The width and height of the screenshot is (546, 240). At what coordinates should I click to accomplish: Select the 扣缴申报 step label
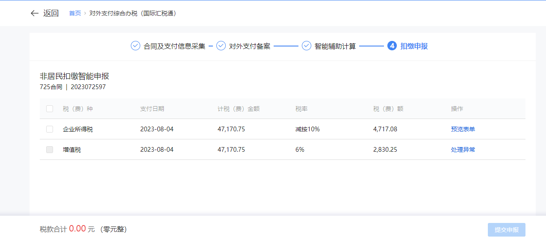tap(414, 46)
